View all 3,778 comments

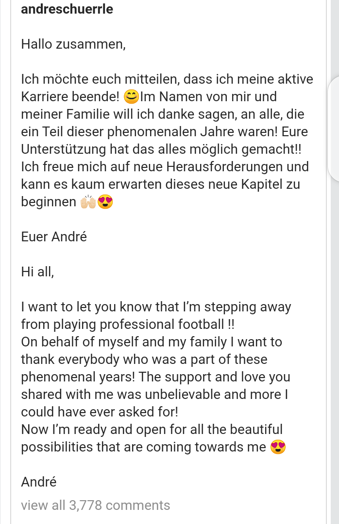pos(95,506)
